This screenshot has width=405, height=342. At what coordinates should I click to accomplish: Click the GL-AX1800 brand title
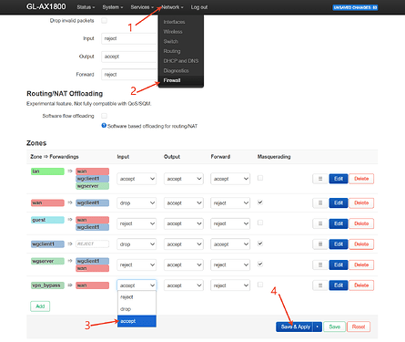click(x=46, y=6)
